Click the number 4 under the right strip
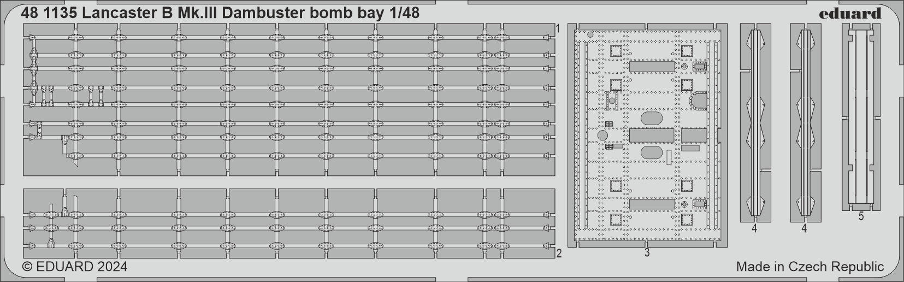 804,228
